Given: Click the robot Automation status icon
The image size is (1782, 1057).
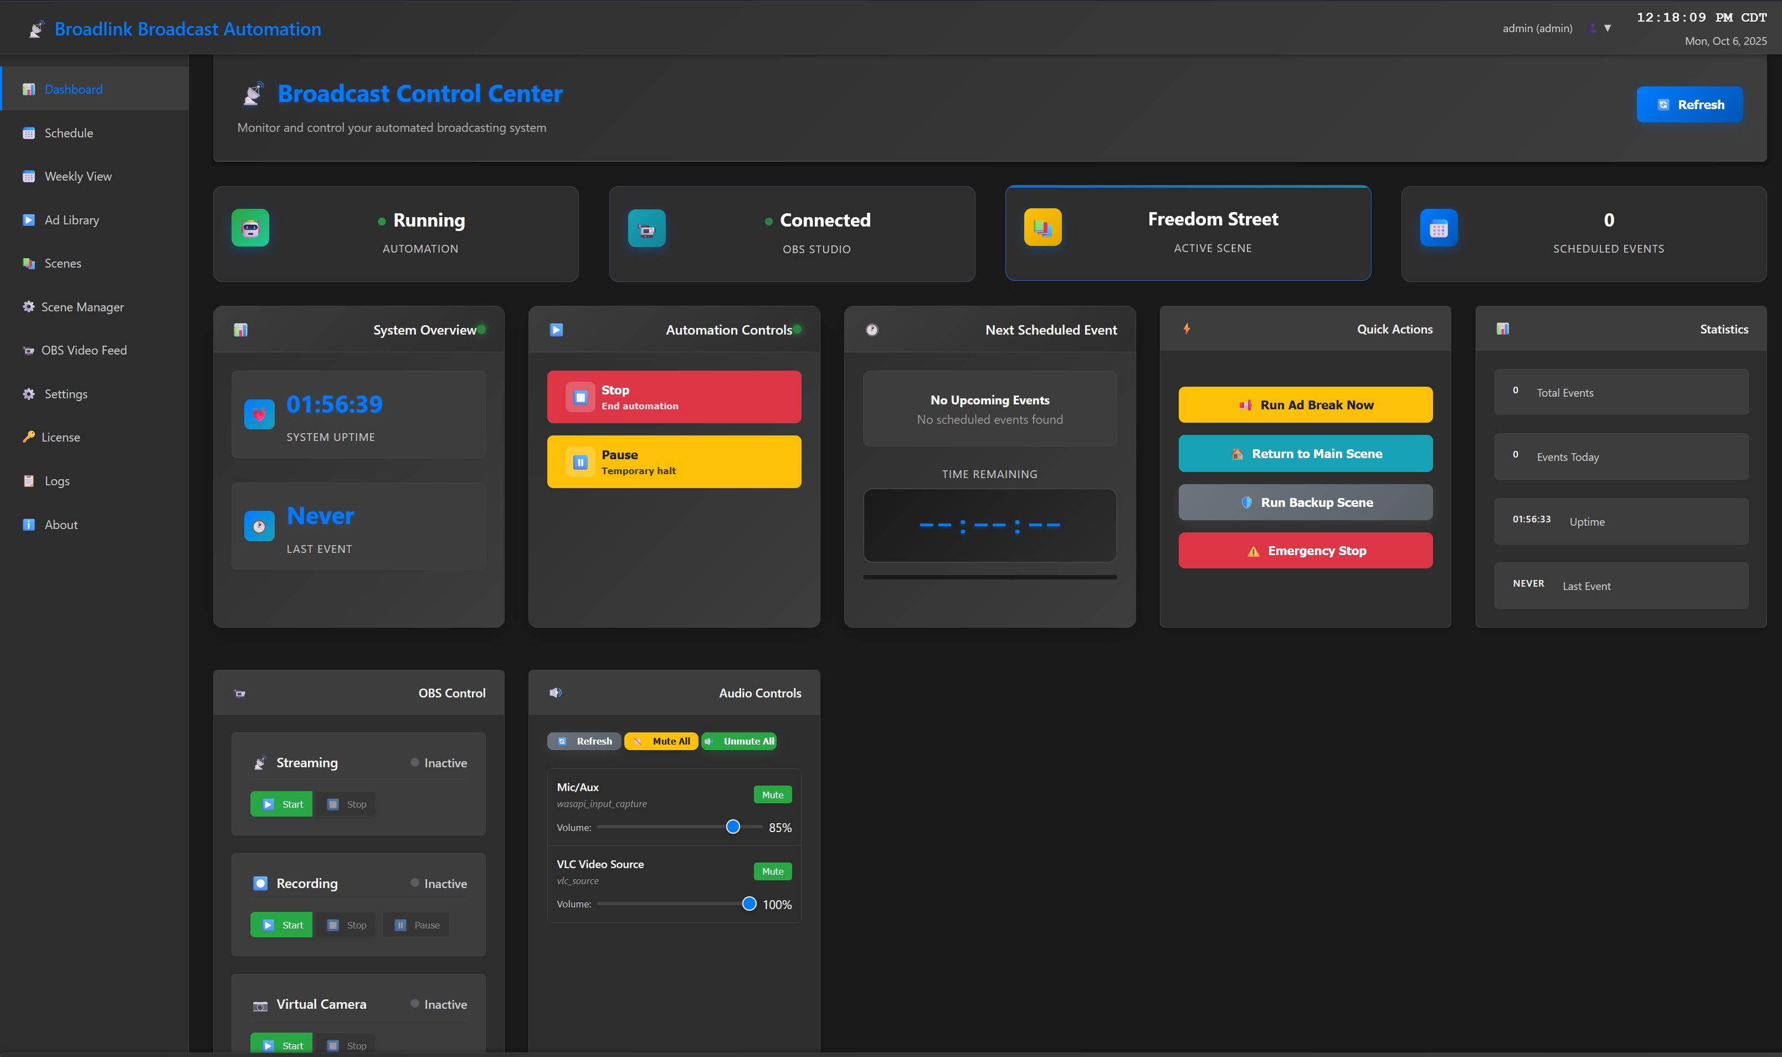Looking at the screenshot, I should (x=250, y=228).
